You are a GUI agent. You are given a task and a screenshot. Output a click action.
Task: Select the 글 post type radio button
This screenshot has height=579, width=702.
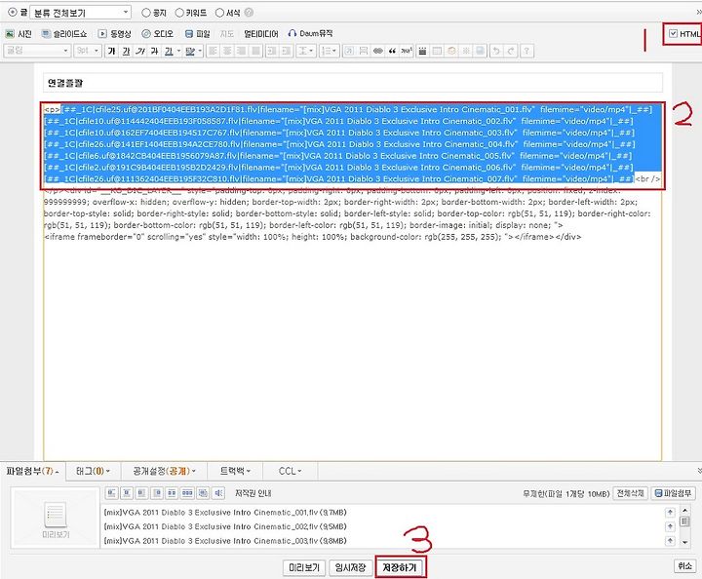click(13, 13)
